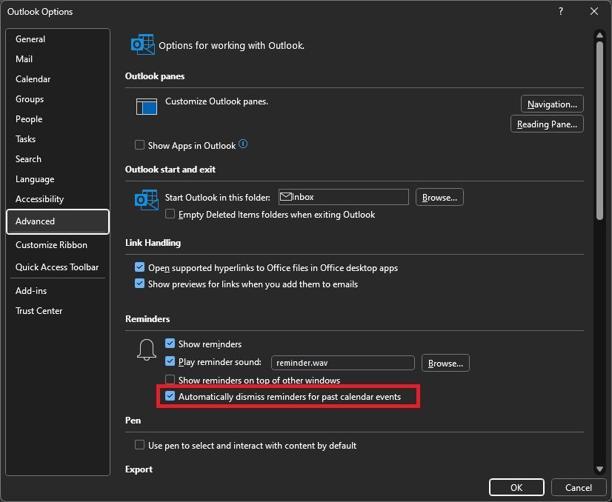This screenshot has width=612, height=502.
Task: Toggle the Play reminder sound checkbox
Action: pos(170,361)
